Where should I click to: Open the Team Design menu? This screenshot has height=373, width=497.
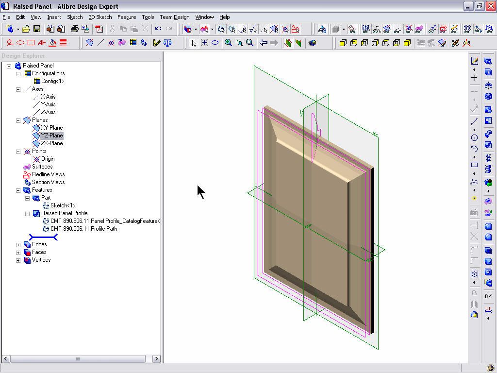click(x=174, y=17)
